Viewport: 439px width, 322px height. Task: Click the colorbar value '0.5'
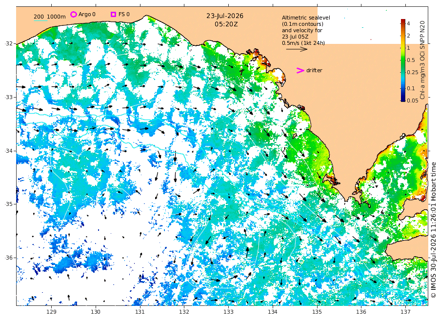pos(411,60)
